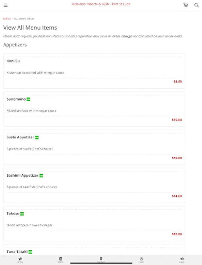Open the shopping cart

tap(186, 5)
